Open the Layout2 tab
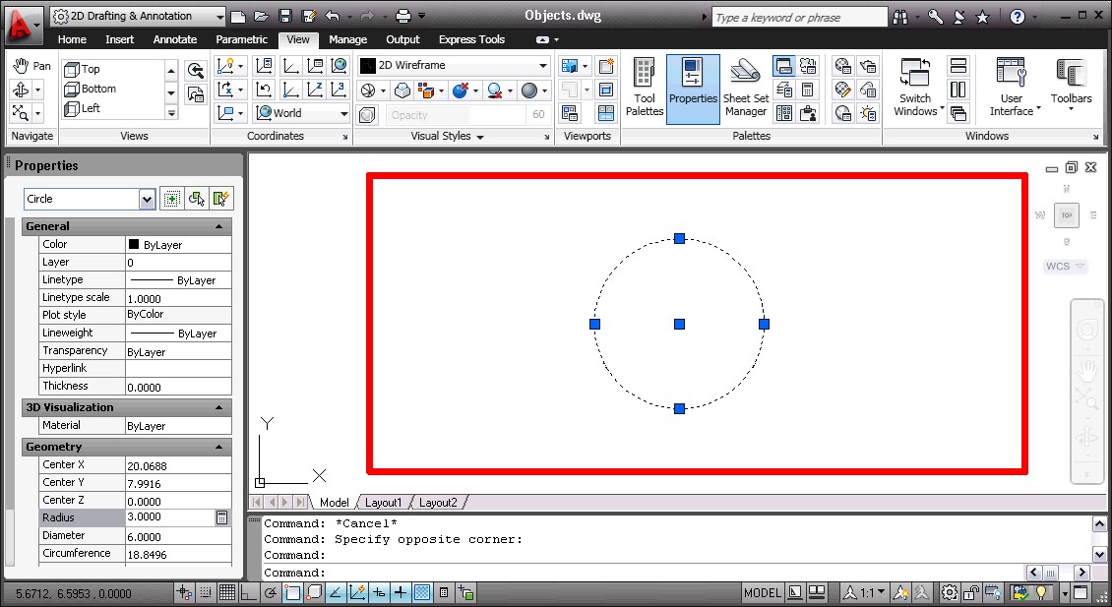This screenshot has width=1112, height=607. [x=438, y=502]
